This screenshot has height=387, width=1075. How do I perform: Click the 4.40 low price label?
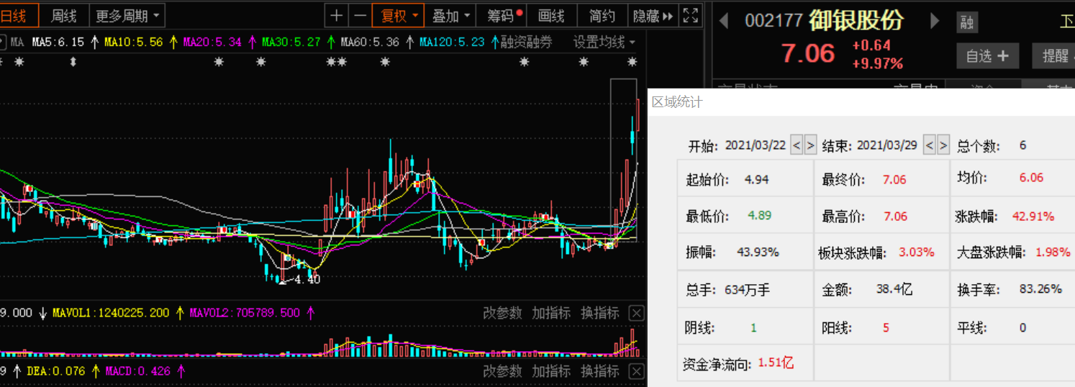click(x=308, y=280)
